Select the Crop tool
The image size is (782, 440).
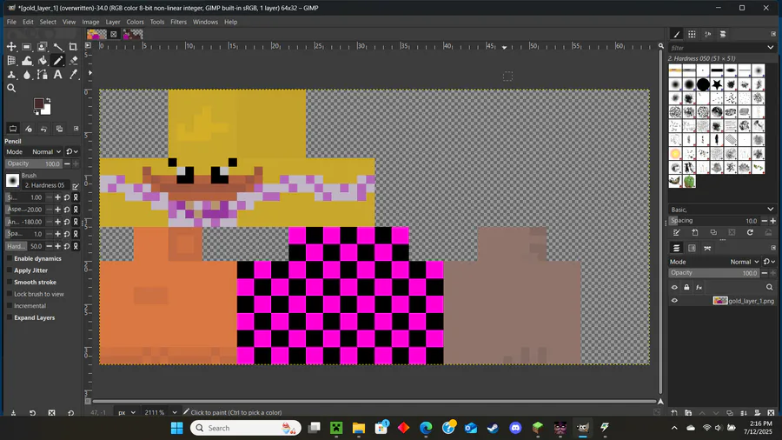[73, 46]
